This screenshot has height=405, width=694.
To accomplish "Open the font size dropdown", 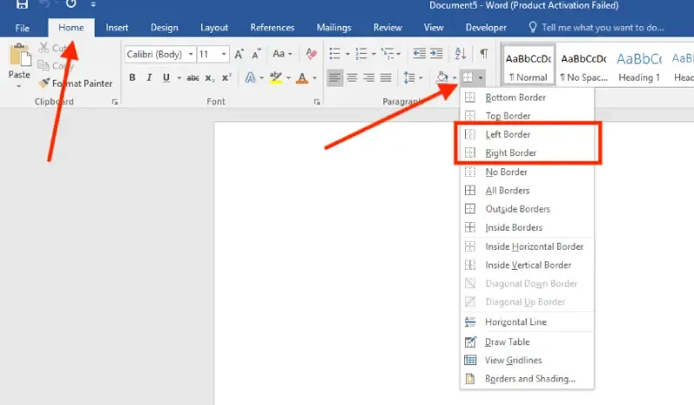I will (224, 55).
